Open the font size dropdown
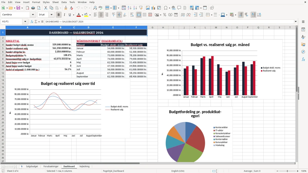Viewport: 308px width, 173px height. 51,15
